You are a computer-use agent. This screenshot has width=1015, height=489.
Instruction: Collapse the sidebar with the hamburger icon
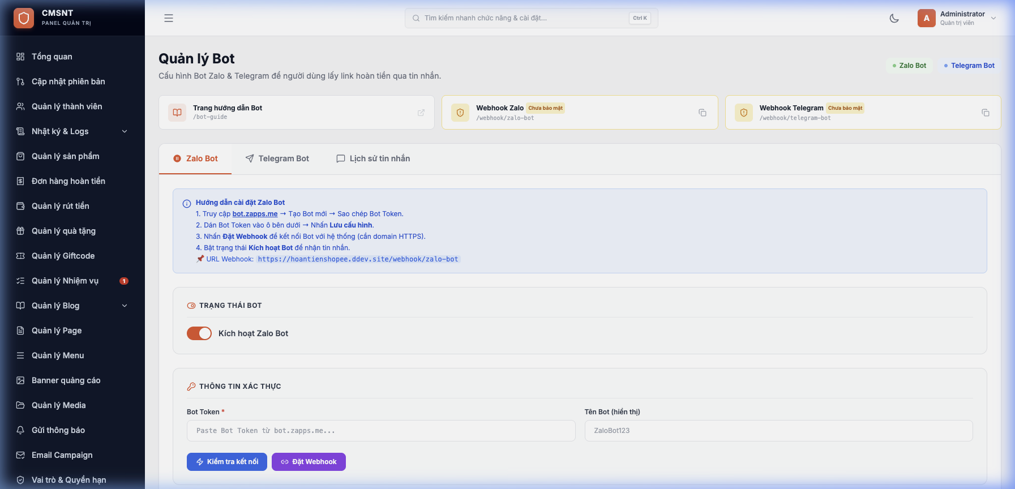[x=169, y=18]
